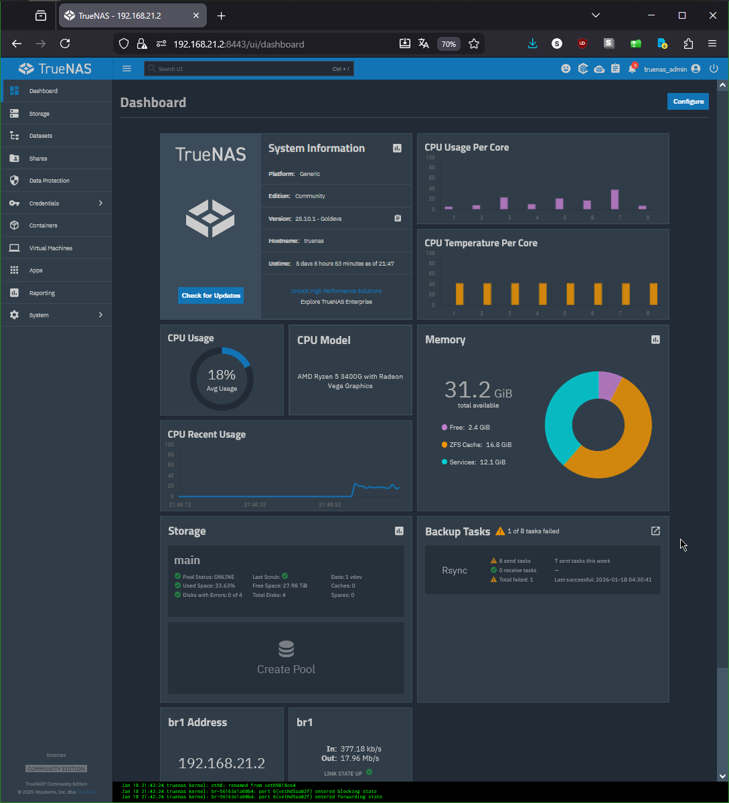
Task: Click the main pool name
Action: 187,560
